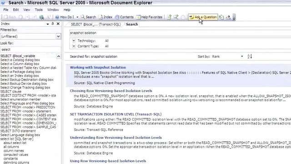Select index entry Select Filegroups and Files dialog box
Screen dimensions: 291x164
pos(27,103)
